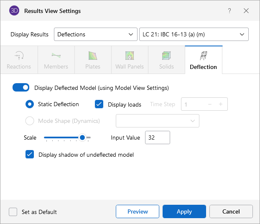The height and width of the screenshot is (224, 260).
Task: Toggle Display Deflected Model switch off
Action: [21, 87]
